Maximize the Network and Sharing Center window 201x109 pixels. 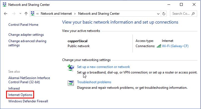181,5
